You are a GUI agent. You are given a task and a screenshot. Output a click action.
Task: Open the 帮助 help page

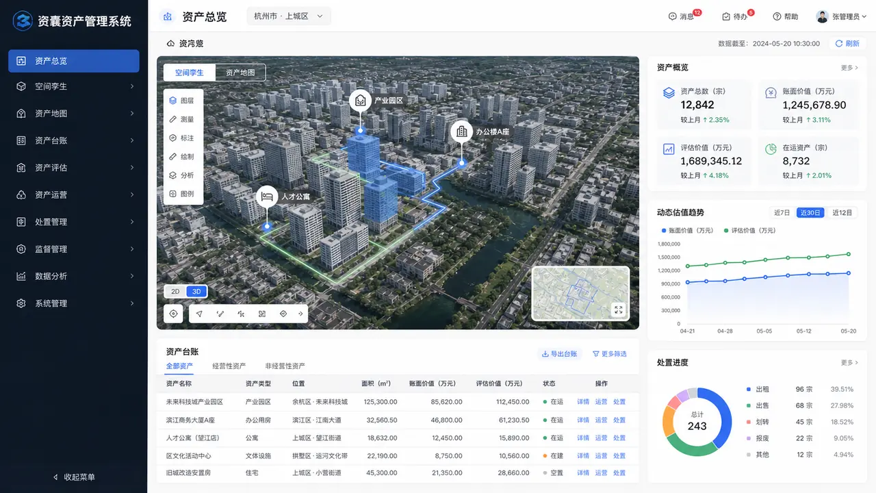coord(786,16)
